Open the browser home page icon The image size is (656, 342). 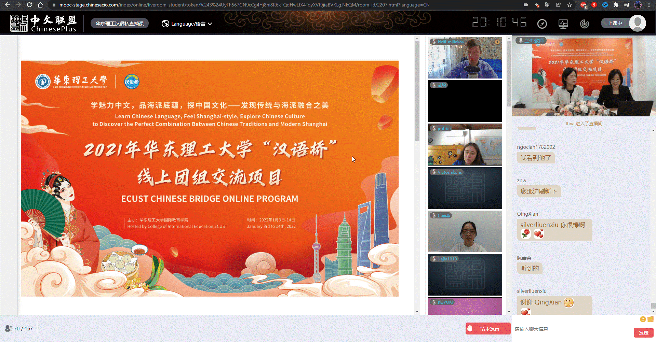40,5
